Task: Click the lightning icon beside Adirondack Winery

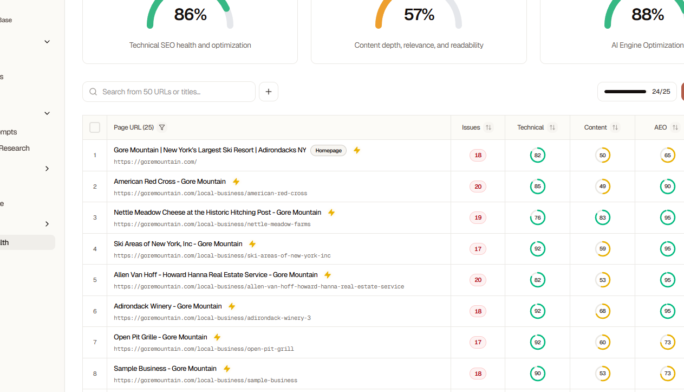Action: (x=232, y=306)
